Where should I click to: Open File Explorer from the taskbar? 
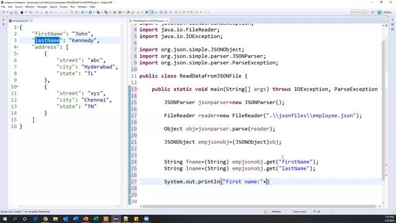point(55,219)
